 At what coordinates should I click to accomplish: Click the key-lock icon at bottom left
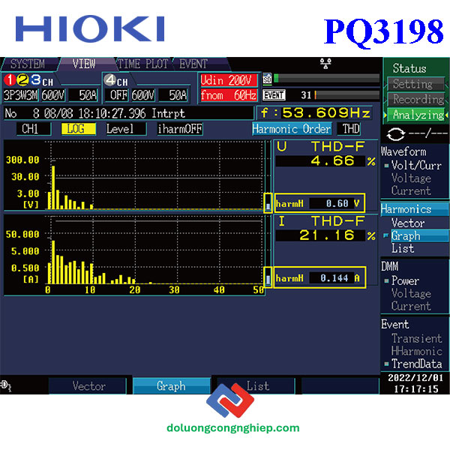coord(7,385)
